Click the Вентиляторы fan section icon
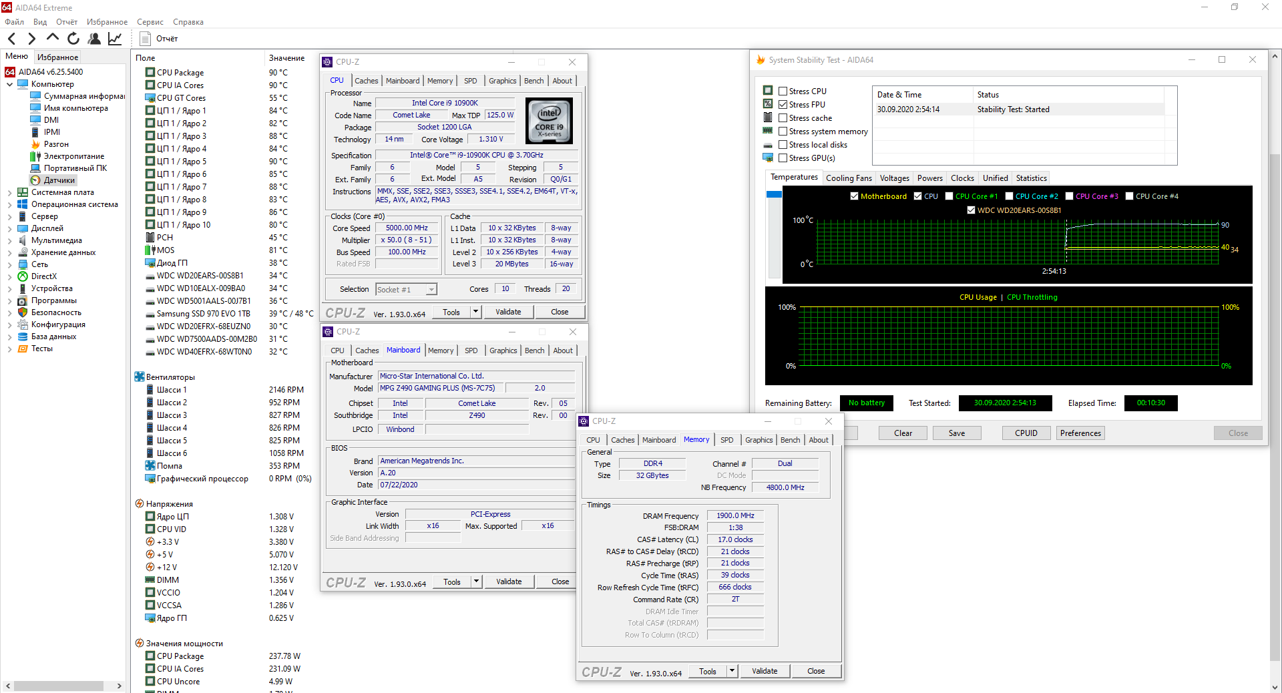Viewport: 1282px width, 693px height. (x=140, y=377)
